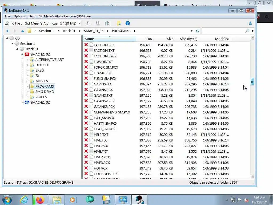The width and height of the screenshot is (273, 205).
Task: Click inside the search input field
Action: [x=223, y=31]
